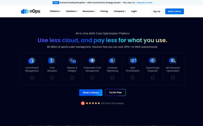The image size is (203, 126).
Task: Open the Request an Invite link
Action: click(144, 3)
